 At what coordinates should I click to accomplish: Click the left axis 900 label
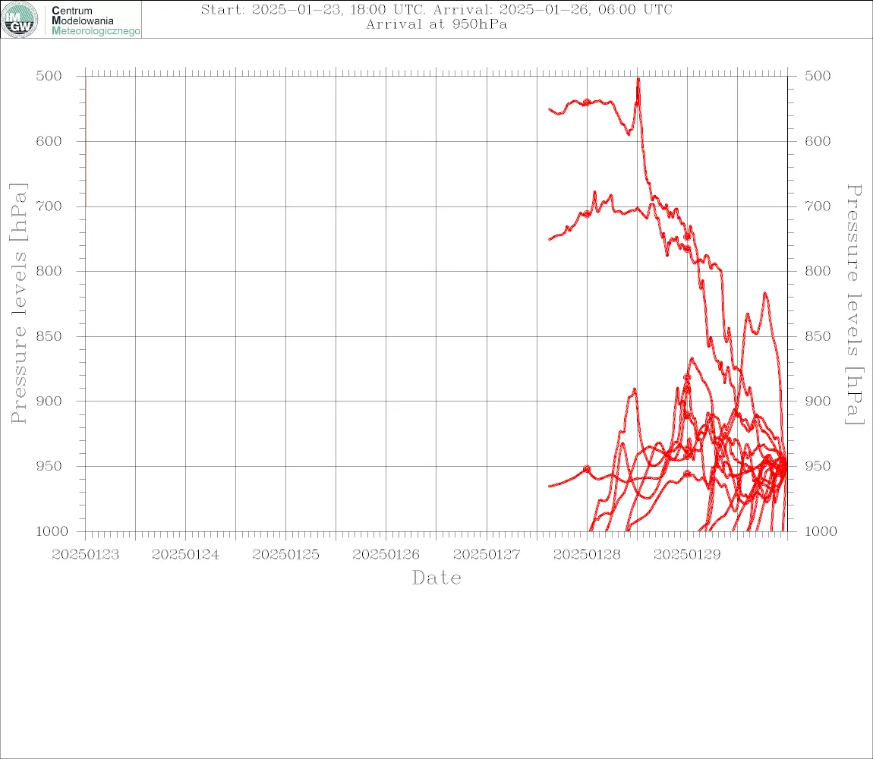pos(49,402)
